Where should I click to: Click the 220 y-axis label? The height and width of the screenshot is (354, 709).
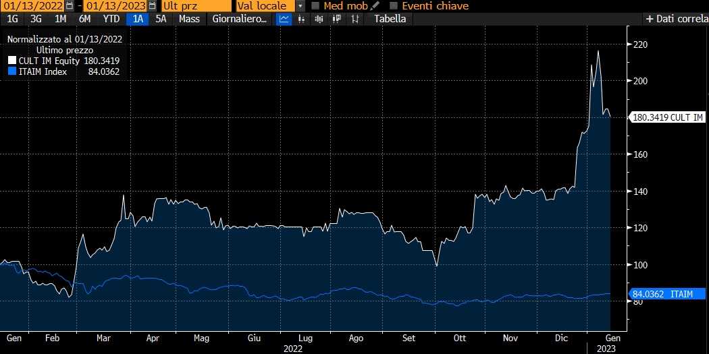click(641, 45)
